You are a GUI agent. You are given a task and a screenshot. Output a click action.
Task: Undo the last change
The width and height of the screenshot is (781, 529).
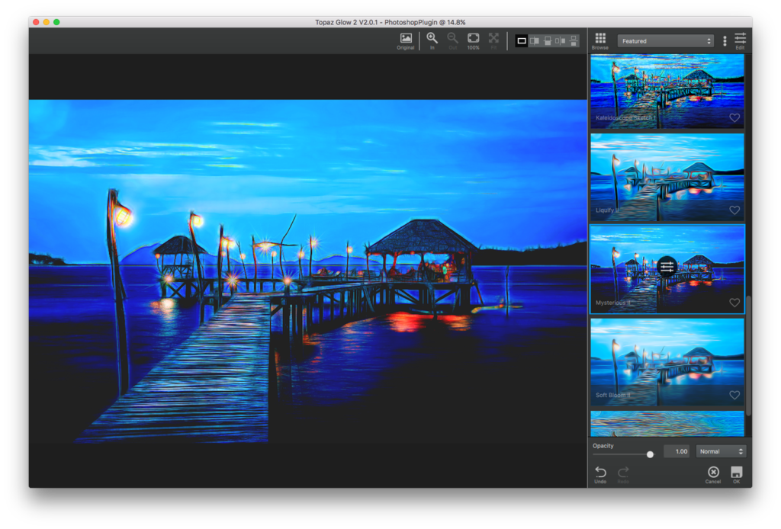coord(600,474)
